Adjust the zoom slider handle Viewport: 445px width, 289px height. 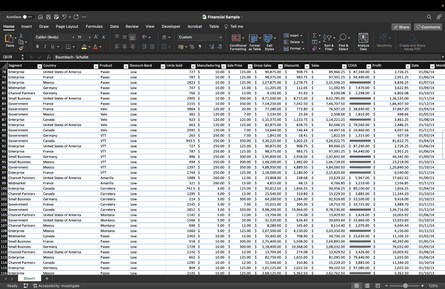(x=405, y=286)
